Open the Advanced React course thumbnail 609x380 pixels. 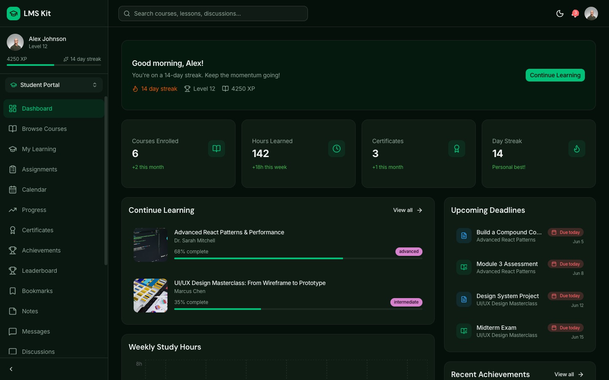tap(151, 245)
